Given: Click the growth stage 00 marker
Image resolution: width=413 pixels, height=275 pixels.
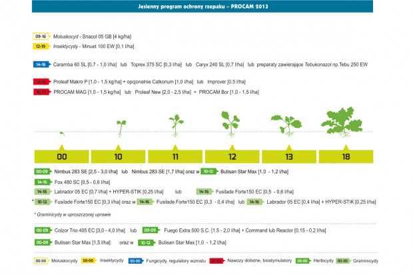Looking at the screenshot, I should tap(62, 156).
